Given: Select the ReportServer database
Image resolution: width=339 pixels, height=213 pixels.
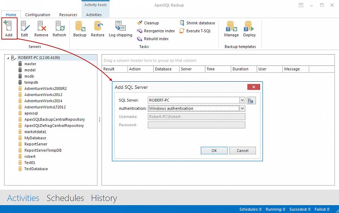Looking at the screenshot, I should click(x=35, y=144).
